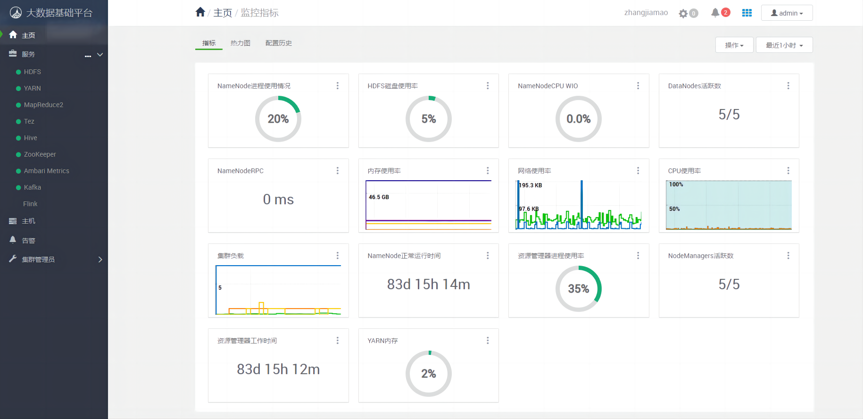Open the 操作 actions dropdown
863x419 pixels.
734,45
